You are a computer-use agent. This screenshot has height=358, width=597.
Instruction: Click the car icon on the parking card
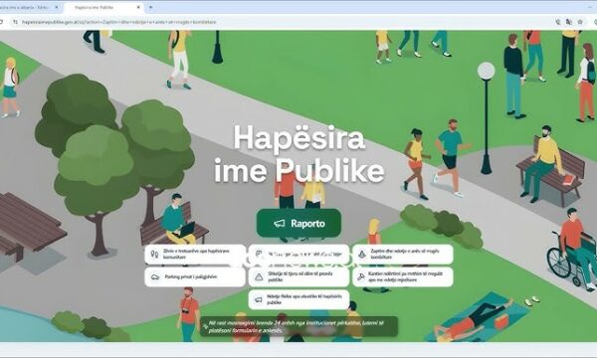[155, 277]
